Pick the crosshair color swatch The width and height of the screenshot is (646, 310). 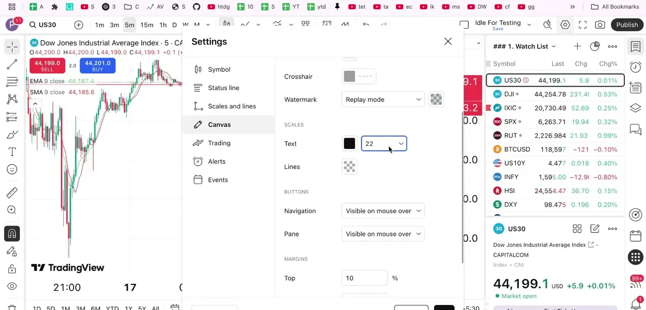(x=349, y=76)
